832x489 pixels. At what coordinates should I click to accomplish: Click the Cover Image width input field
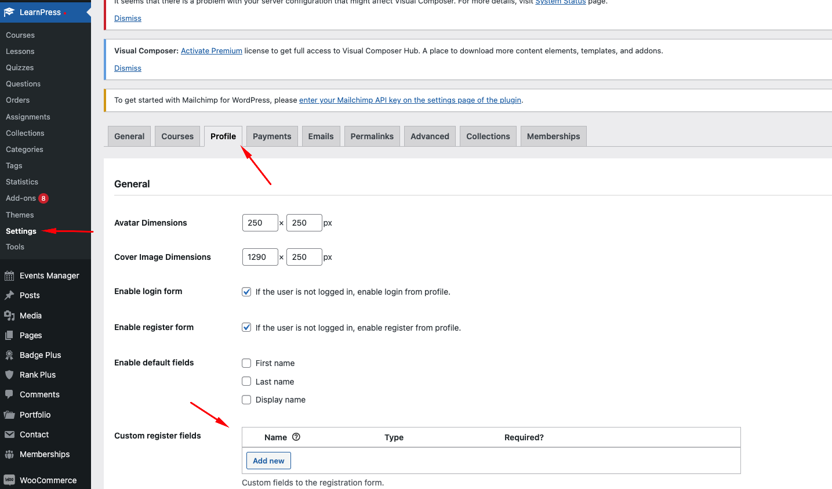click(260, 257)
